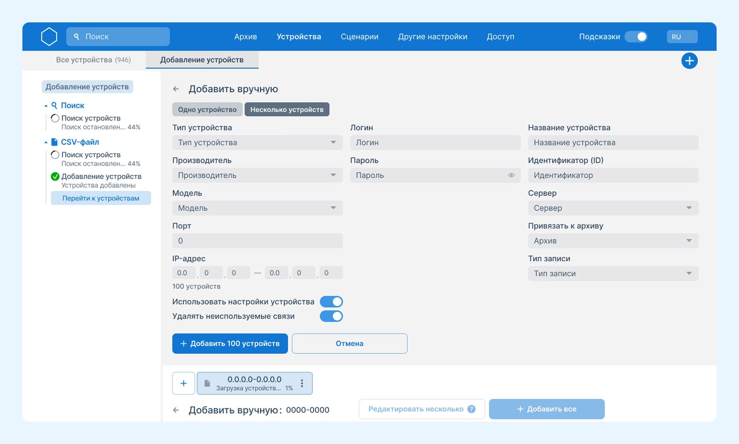
Task: Click back arrow beside Добавить вручную: 0000-0000
Action: pyautogui.click(x=176, y=410)
